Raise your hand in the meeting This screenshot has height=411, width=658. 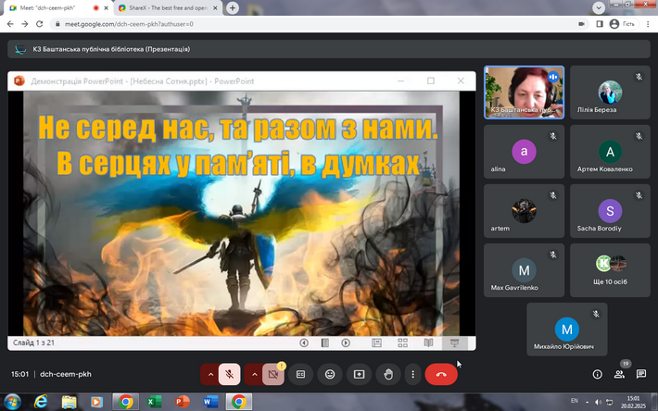pyautogui.click(x=388, y=374)
